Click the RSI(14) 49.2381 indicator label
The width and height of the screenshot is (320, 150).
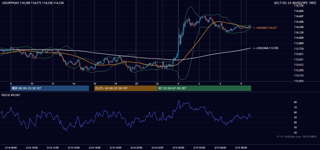tap(11, 95)
